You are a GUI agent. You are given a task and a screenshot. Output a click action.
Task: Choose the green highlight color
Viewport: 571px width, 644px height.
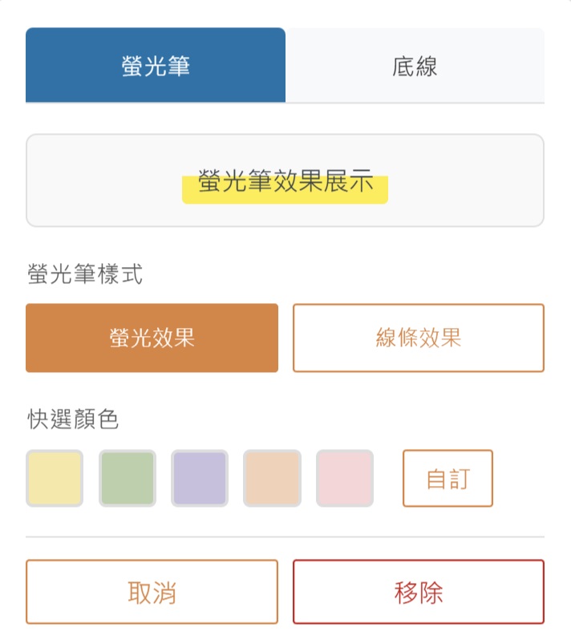(x=127, y=477)
